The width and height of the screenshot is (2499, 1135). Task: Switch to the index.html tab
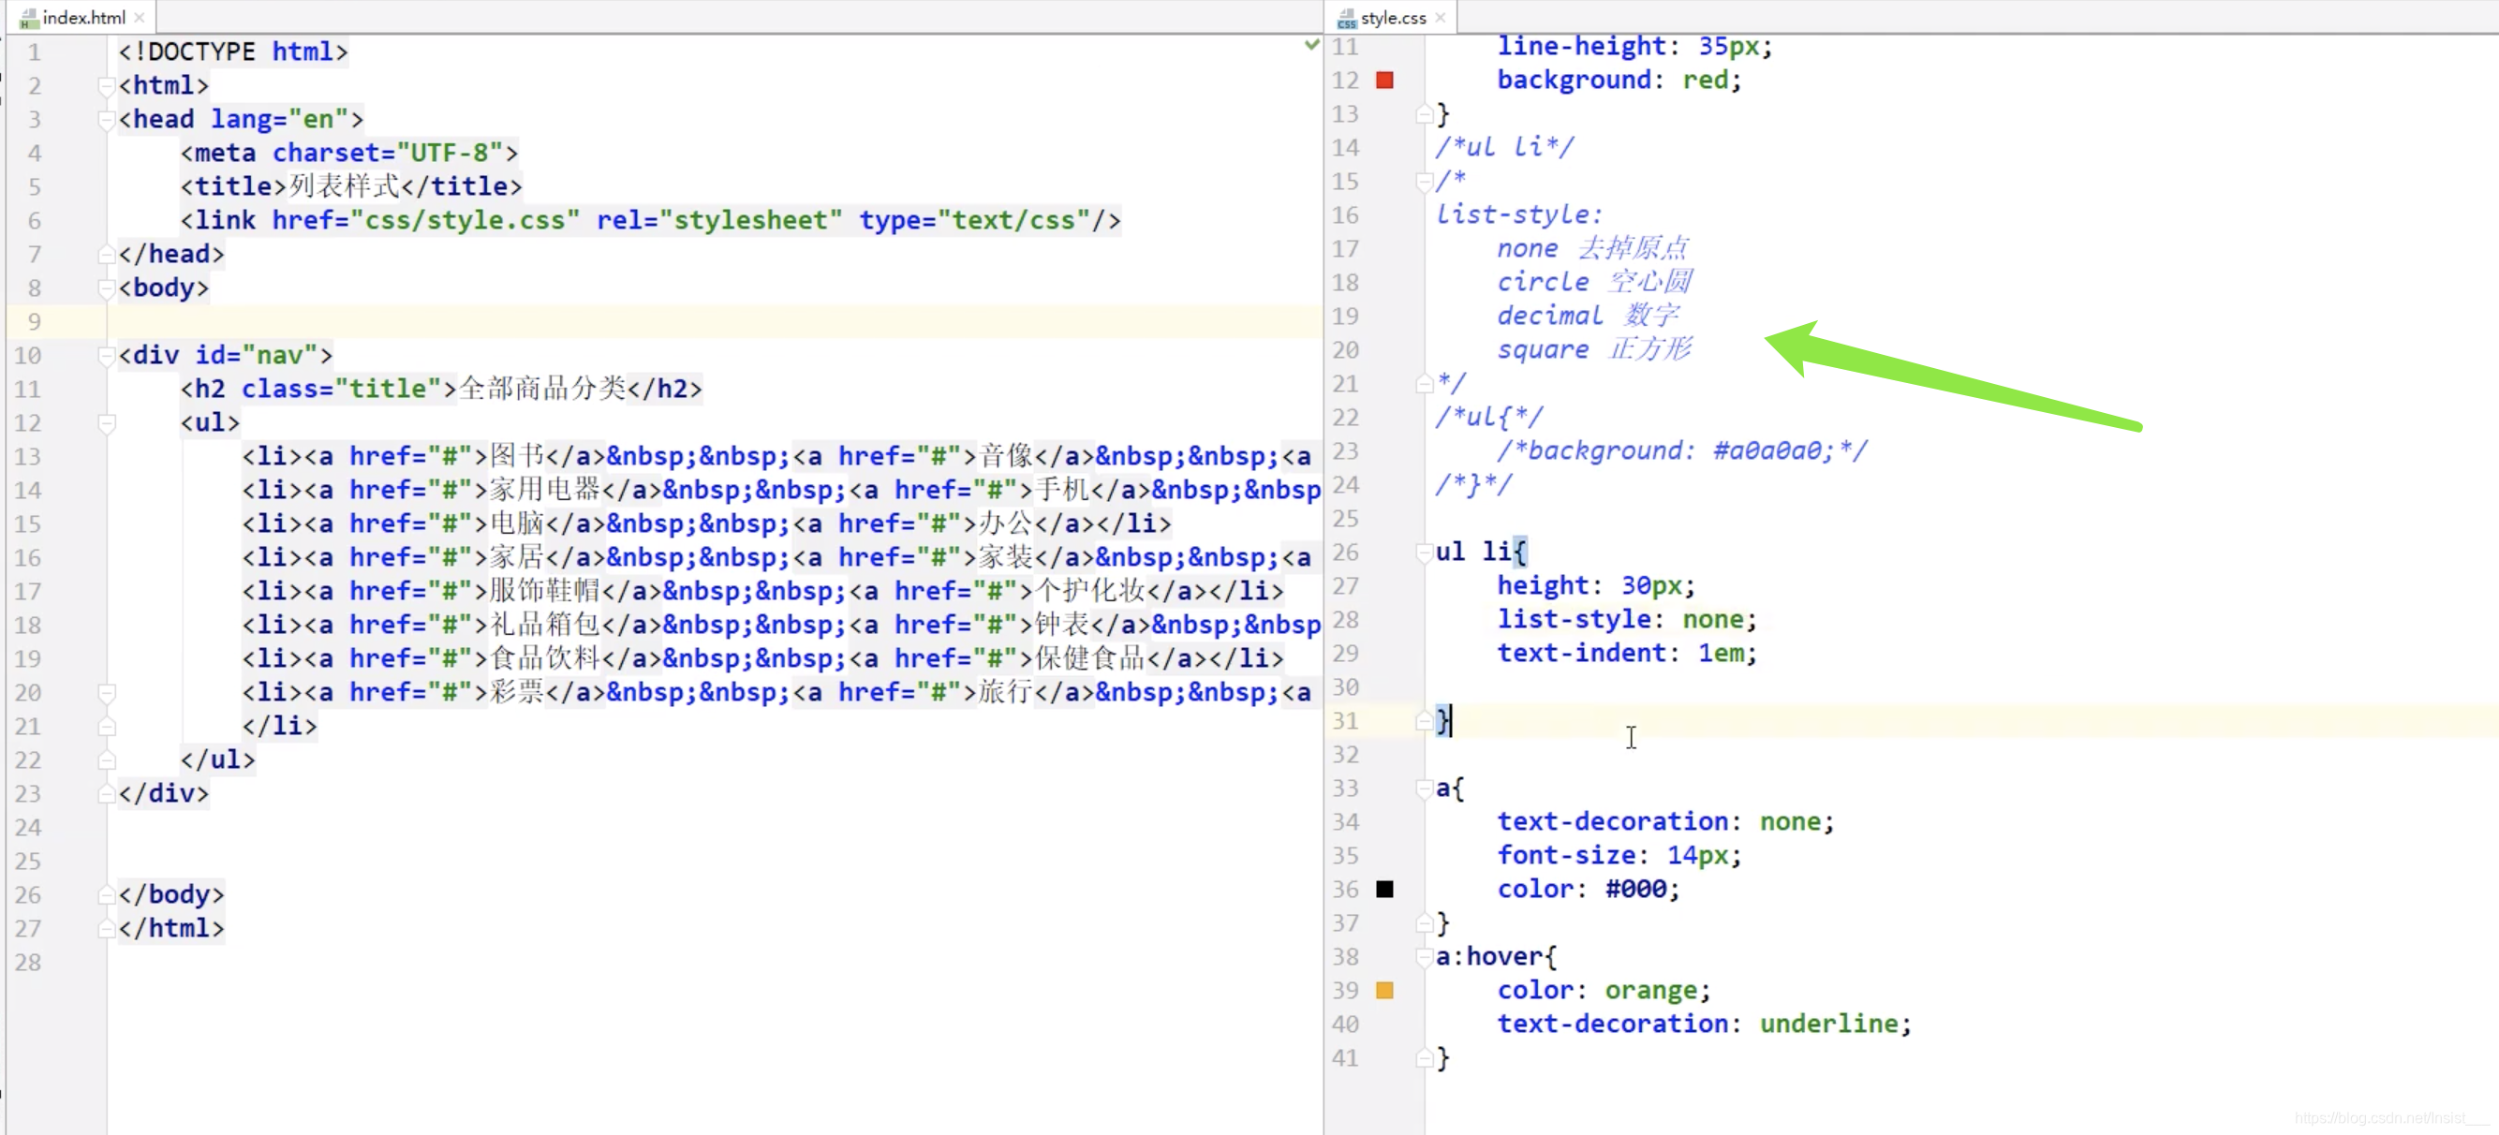[83, 18]
